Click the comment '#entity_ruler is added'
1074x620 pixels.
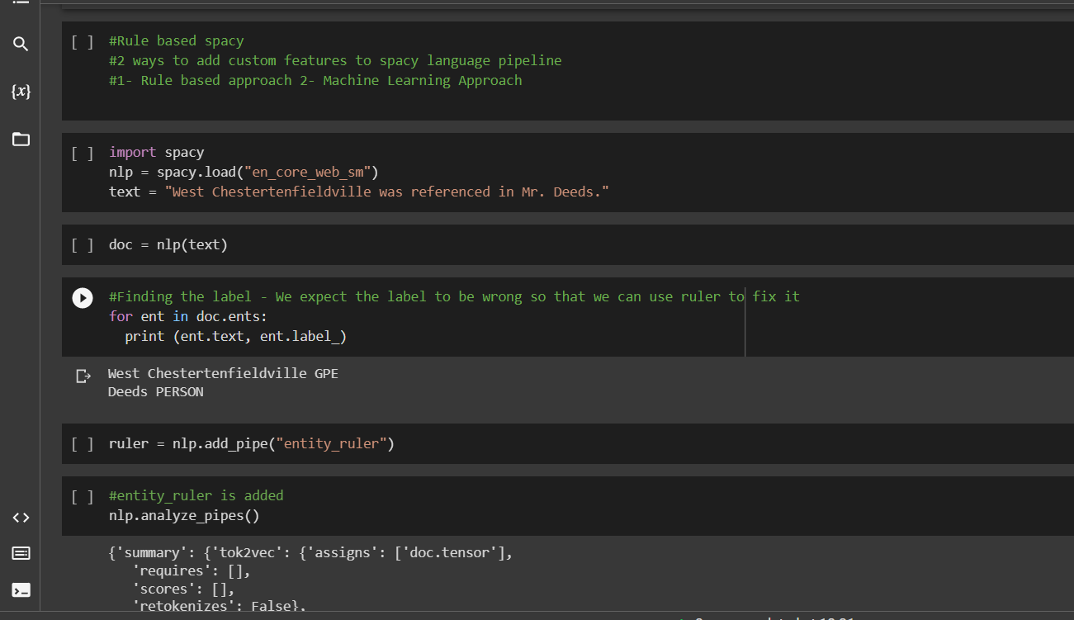coord(196,495)
